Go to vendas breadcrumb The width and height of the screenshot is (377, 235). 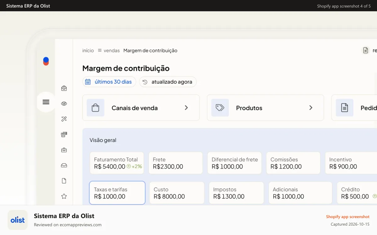(x=112, y=50)
